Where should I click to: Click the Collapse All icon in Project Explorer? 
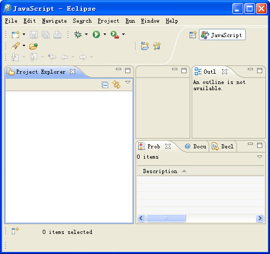pyautogui.click(x=105, y=85)
